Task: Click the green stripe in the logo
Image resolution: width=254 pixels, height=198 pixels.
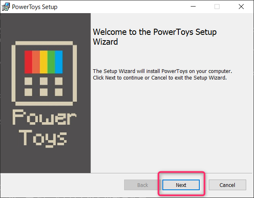Action: [51, 62]
